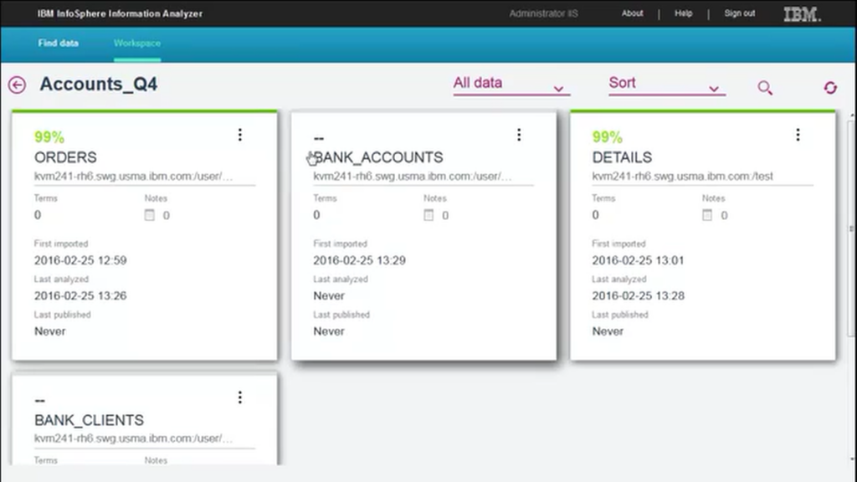The height and width of the screenshot is (482, 857).
Task: Click DETAILS first imported 2016-02-25 13:01
Action: pos(638,260)
